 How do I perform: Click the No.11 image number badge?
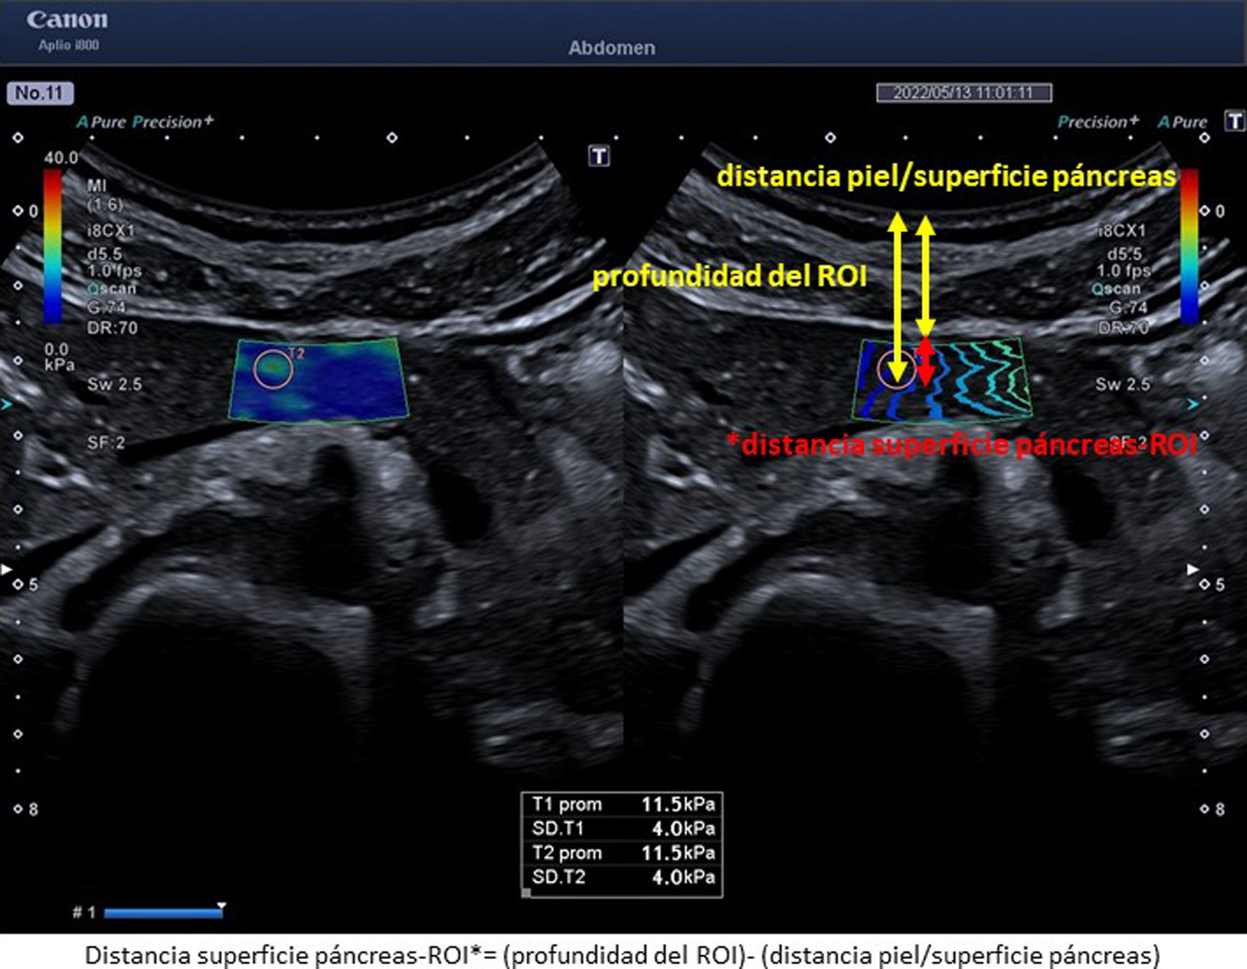tap(40, 93)
